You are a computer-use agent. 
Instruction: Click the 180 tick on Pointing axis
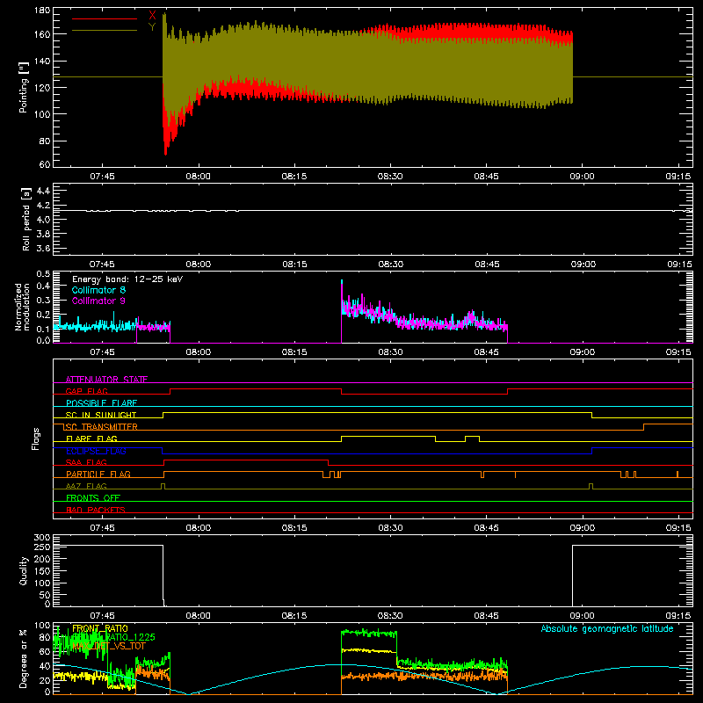click(x=41, y=11)
